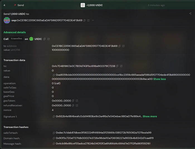Open USDC contract in explorer
Image resolution: width=195 pixels, height=149 pixels.
pyautogui.click(x=48, y=39)
